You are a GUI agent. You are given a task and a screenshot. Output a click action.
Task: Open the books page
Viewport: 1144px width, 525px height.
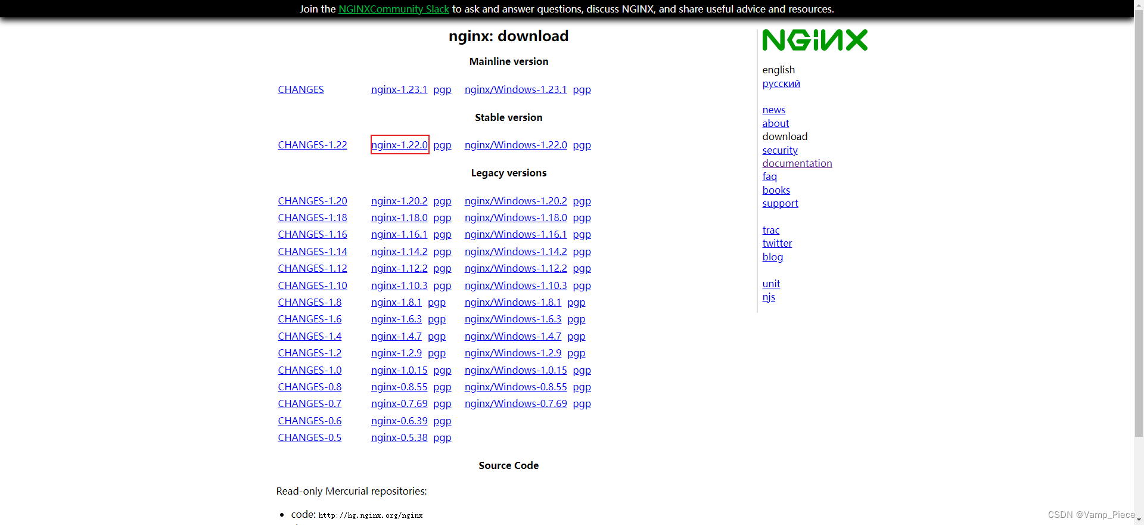pyautogui.click(x=776, y=190)
